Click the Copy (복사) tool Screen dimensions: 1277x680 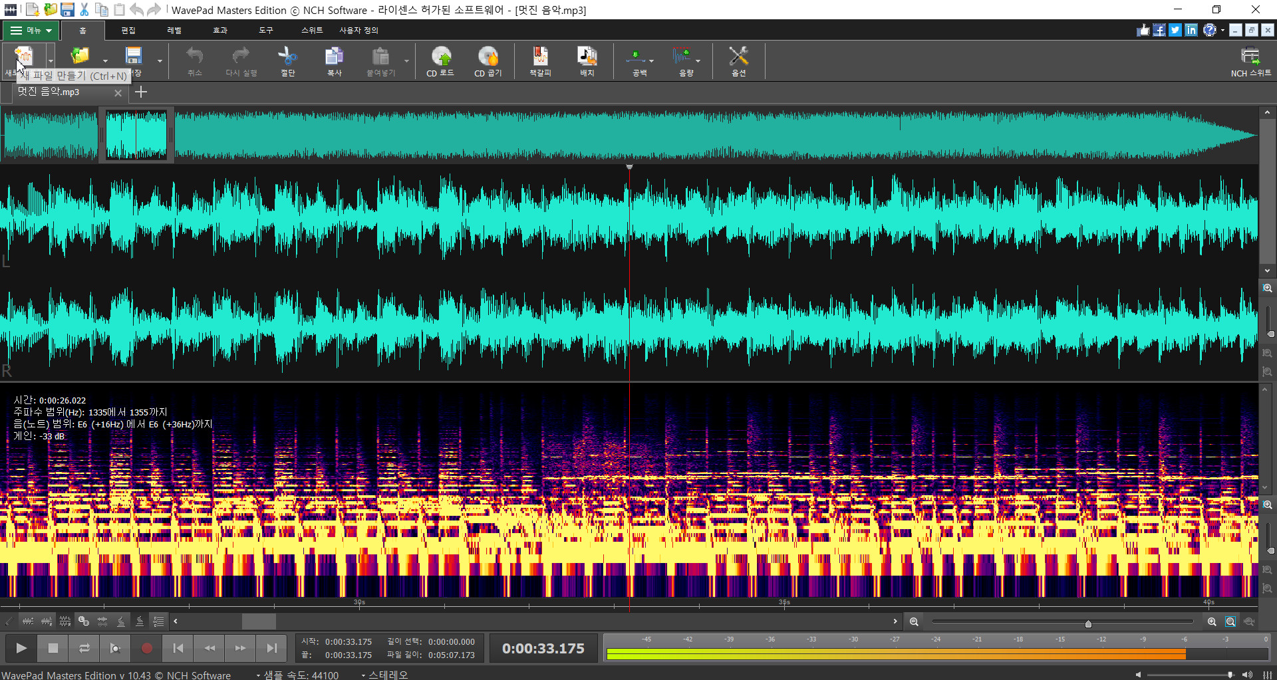334,60
